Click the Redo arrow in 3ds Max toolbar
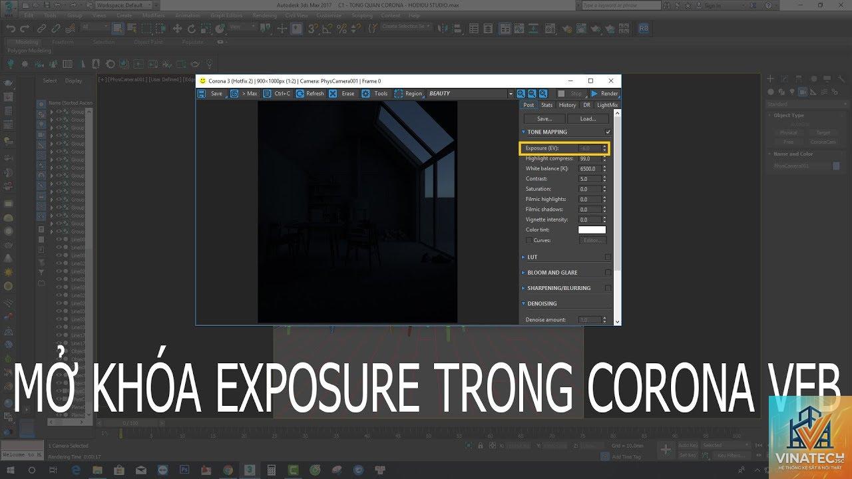 click(25, 29)
